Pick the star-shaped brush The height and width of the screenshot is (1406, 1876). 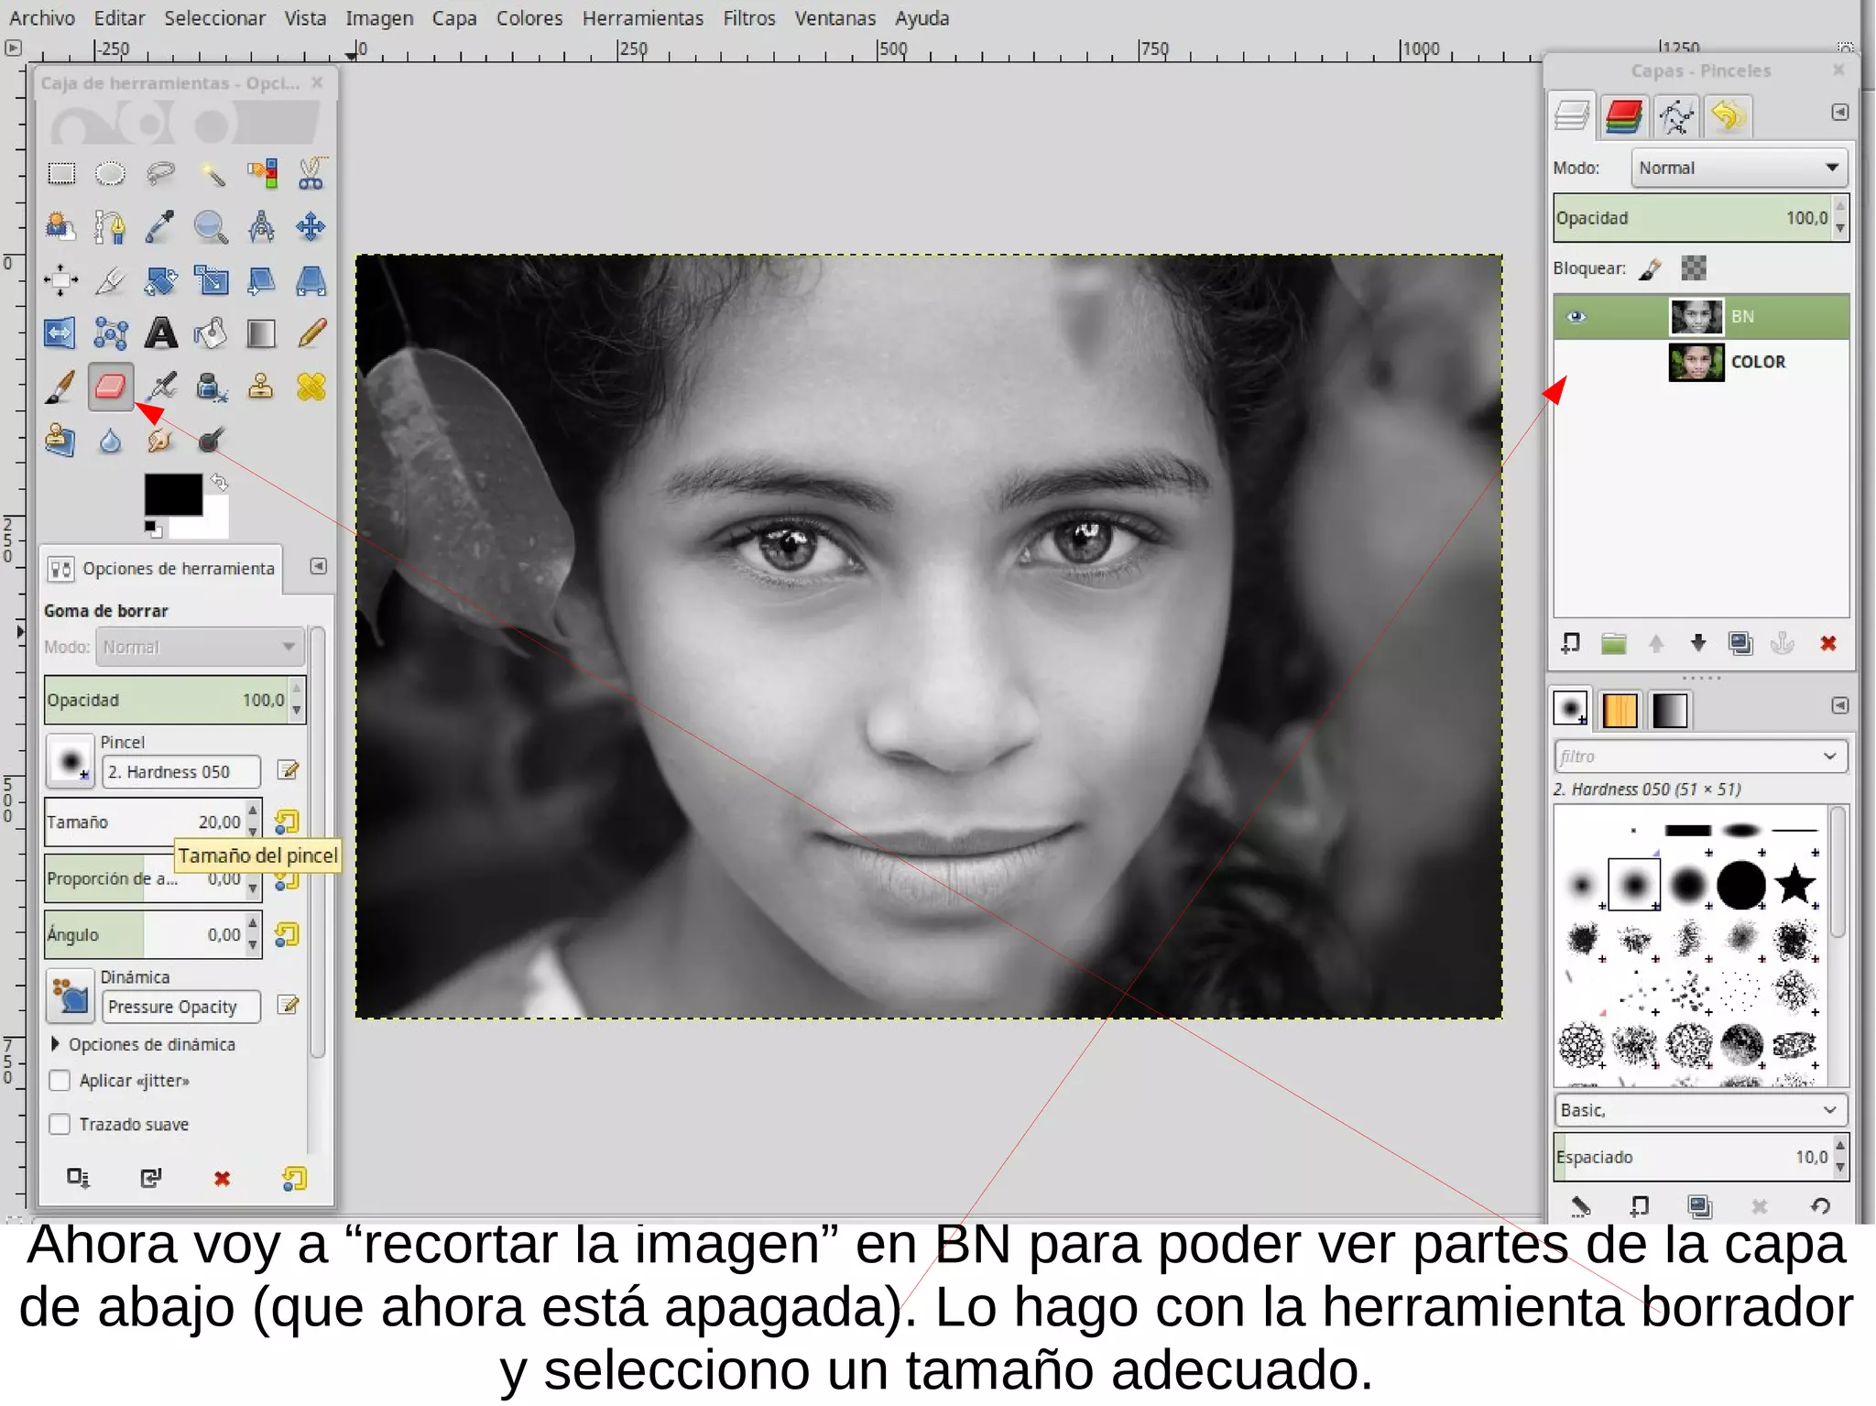tap(1794, 885)
